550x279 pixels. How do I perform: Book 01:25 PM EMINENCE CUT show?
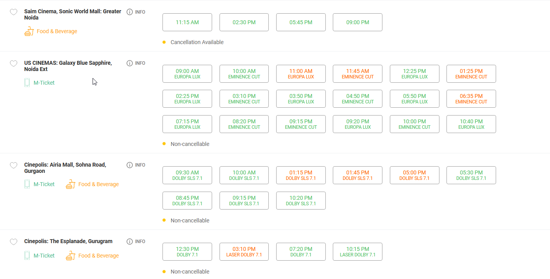coord(471,74)
